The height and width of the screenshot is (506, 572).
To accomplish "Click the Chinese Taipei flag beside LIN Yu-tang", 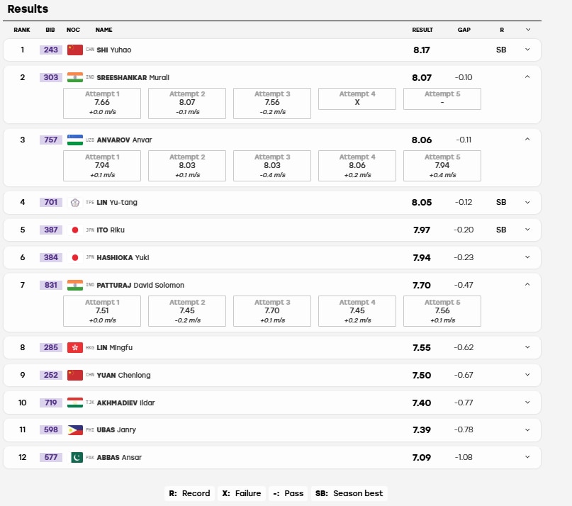I will click(75, 203).
